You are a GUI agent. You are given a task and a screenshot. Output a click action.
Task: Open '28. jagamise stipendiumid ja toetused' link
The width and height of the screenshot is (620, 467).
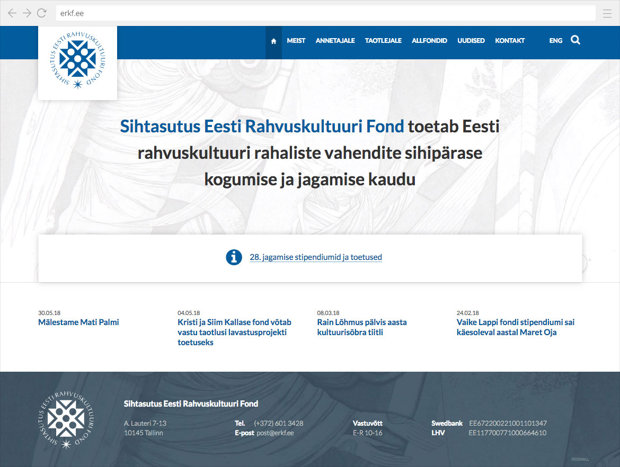point(315,257)
